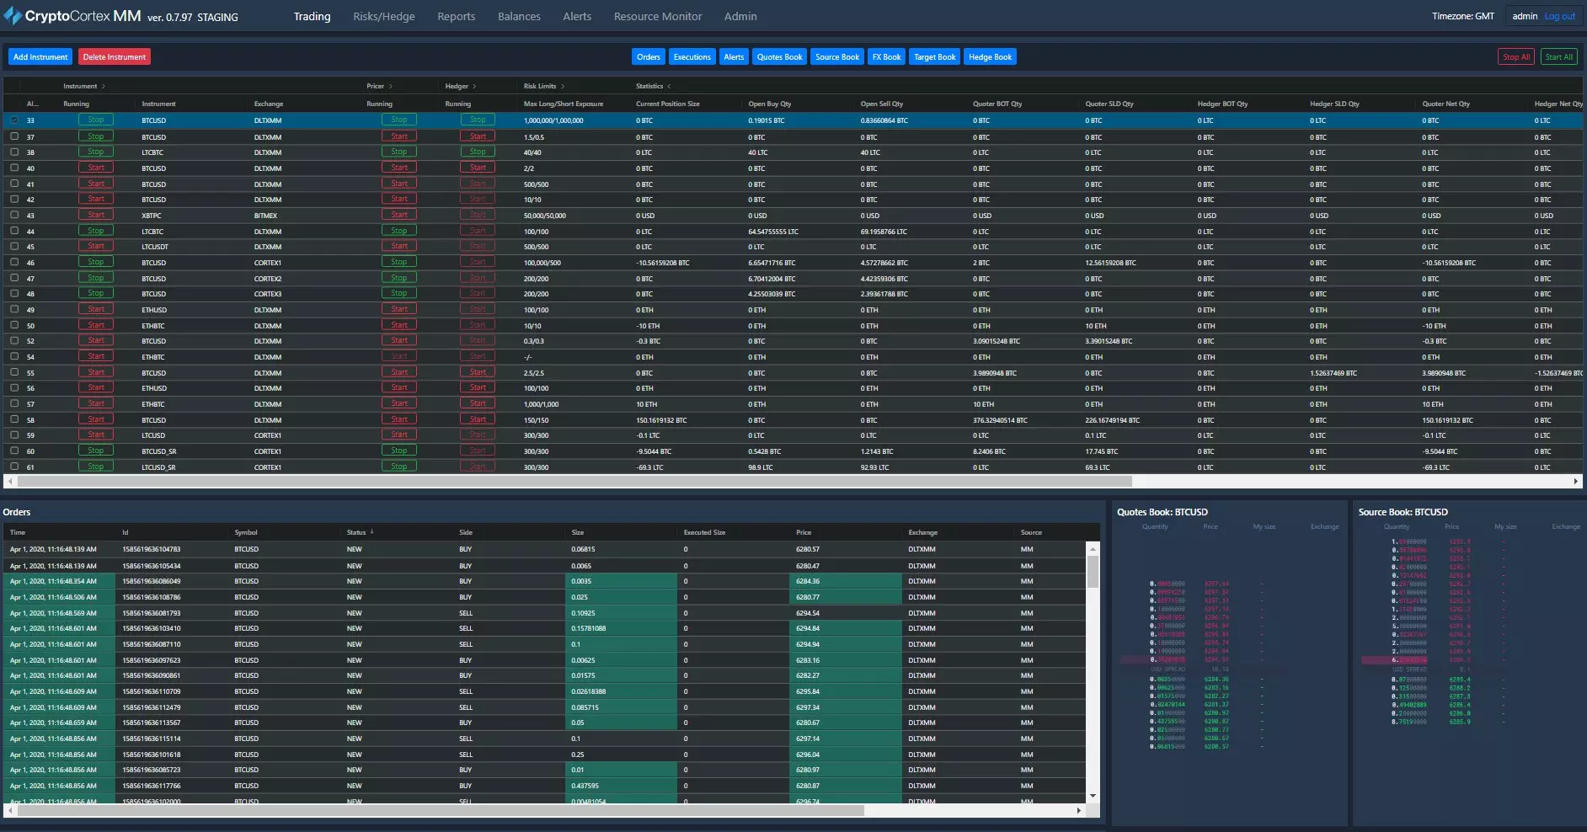Click the Orders vertical scrollbar thumb
This screenshot has width=1587, height=832.
1093,572
